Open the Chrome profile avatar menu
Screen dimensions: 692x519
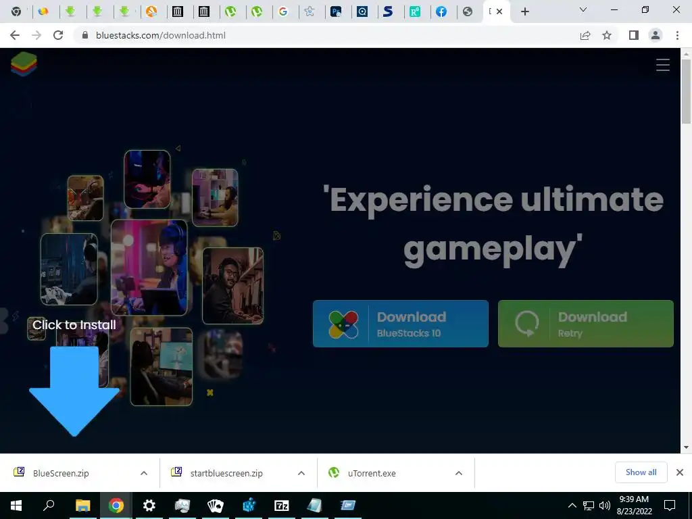pyautogui.click(x=656, y=35)
